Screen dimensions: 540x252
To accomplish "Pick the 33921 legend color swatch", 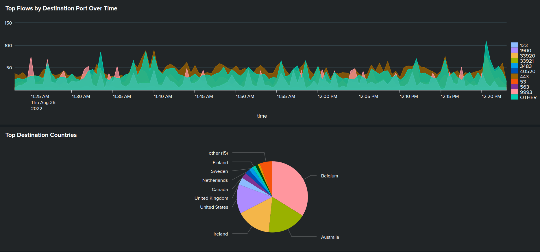I will click(x=514, y=61).
